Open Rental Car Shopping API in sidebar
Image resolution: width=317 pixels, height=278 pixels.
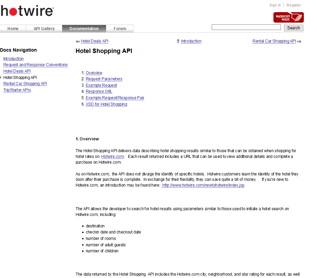[x=25, y=84]
